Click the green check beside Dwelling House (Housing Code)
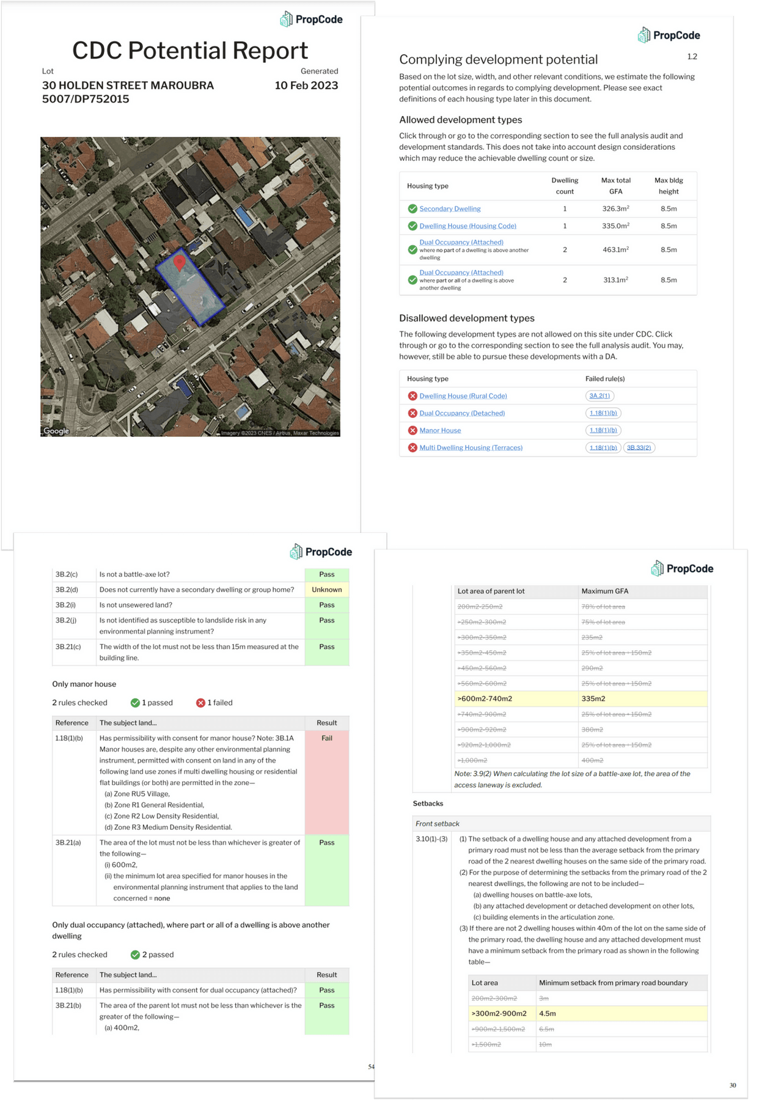759x1100 pixels. pos(413,226)
